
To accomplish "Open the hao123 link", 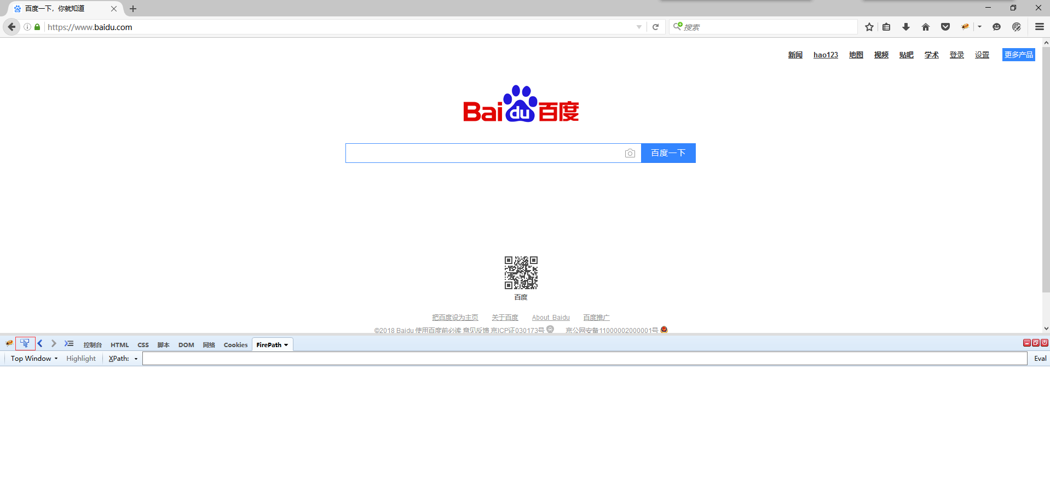I will 826,55.
